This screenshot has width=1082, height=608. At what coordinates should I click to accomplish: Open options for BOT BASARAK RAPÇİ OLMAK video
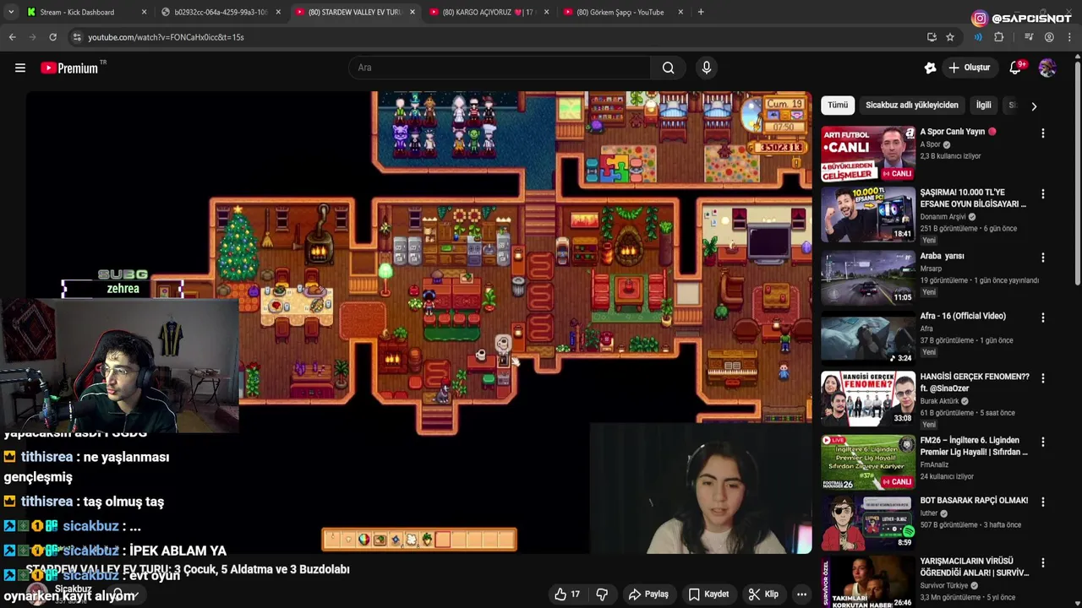click(1042, 502)
